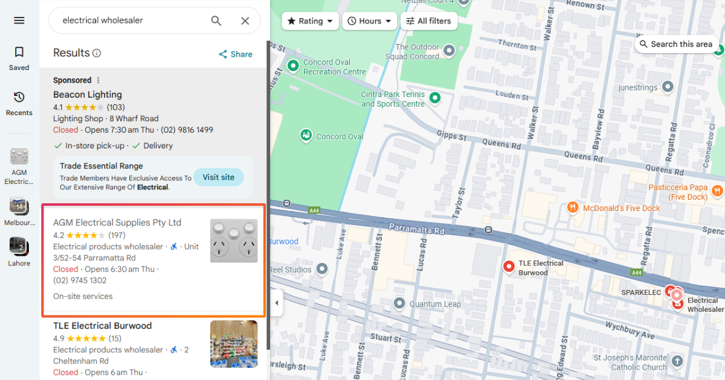Open the All filters panel
Image resolution: width=725 pixels, height=380 pixels.
(x=428, y=21)
